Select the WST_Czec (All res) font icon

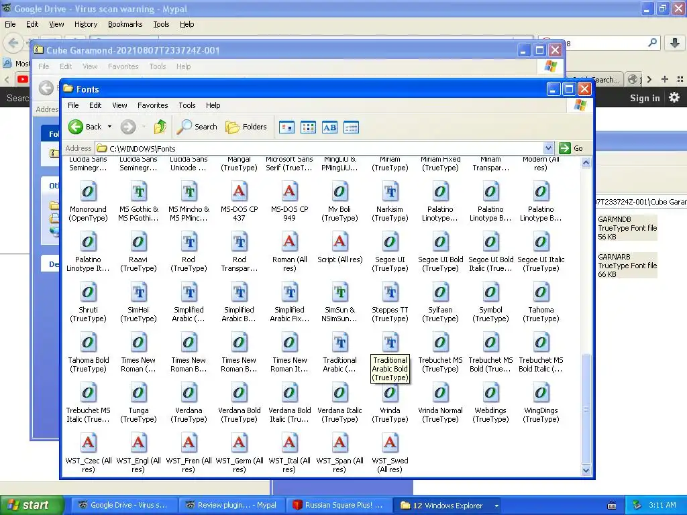[x=88, y=443]
